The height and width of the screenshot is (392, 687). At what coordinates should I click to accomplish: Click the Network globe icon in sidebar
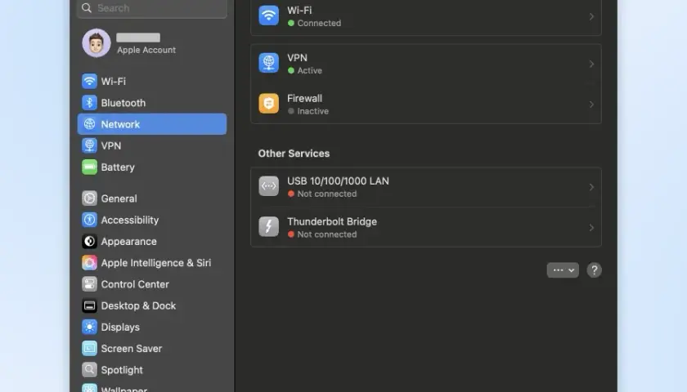point(89,124)
